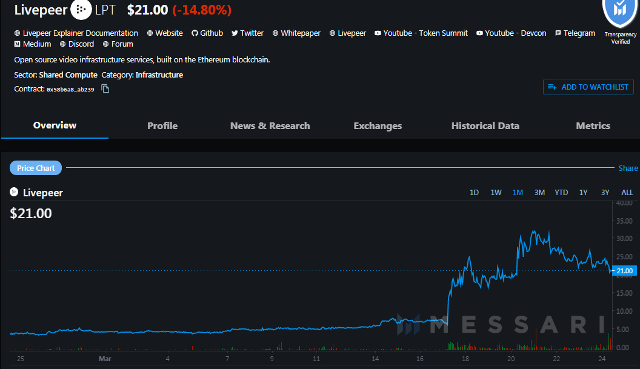The width and height of the screenshot is (640, 369).
Task: Click the globe icon beside Forum
Action: click(105, 44)
